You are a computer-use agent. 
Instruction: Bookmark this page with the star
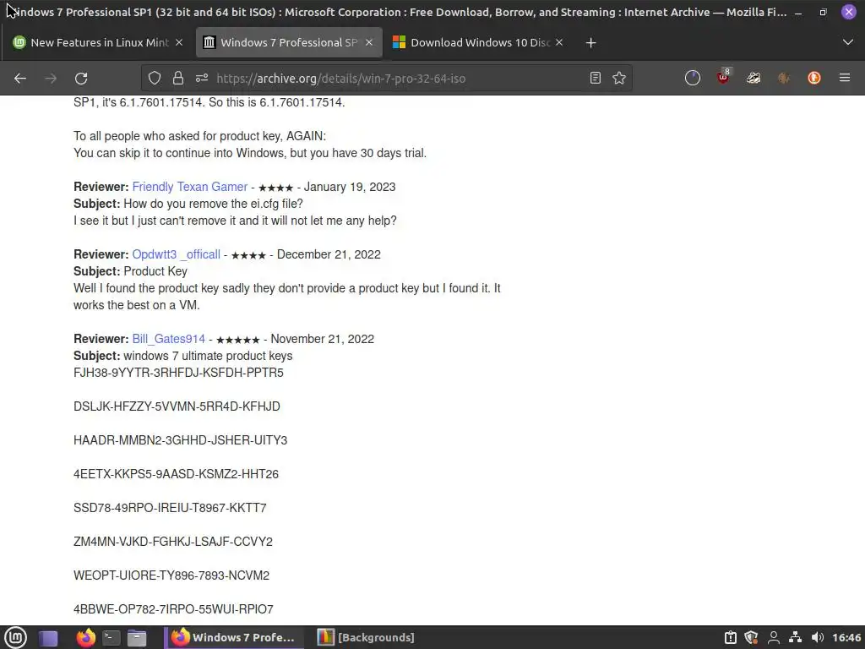pos(619,79)
